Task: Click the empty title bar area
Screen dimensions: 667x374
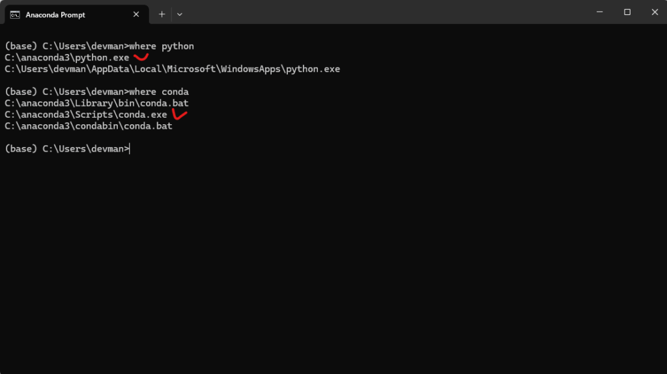Action: pos(383,12)
